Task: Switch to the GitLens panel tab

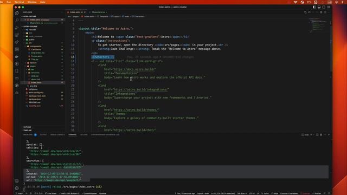Action: (x=84, y=135)
